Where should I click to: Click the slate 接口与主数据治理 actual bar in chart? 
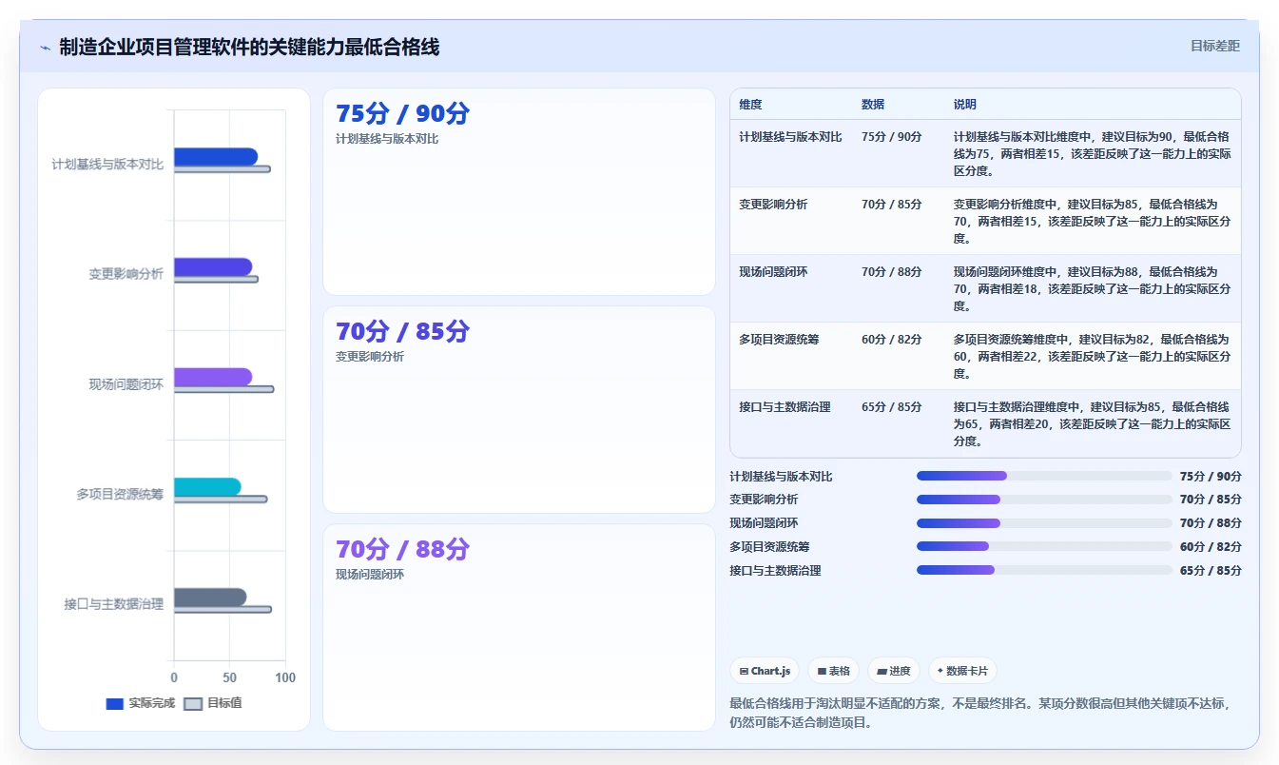(210, 597)
